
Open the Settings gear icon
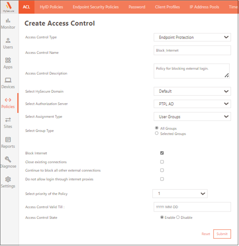tap(8, 180)
